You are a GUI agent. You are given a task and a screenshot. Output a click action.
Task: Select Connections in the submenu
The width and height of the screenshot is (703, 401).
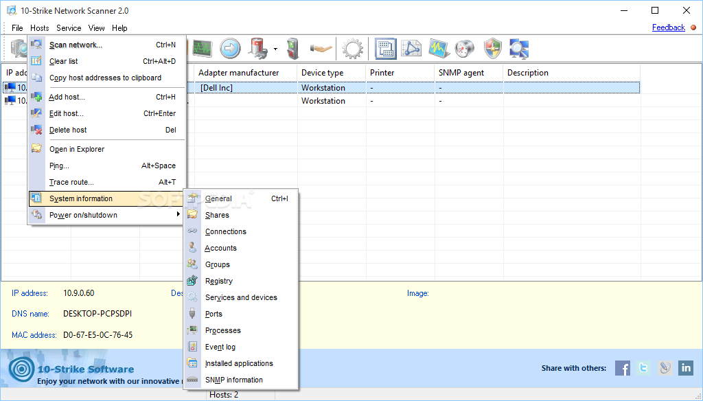[241, 232]
